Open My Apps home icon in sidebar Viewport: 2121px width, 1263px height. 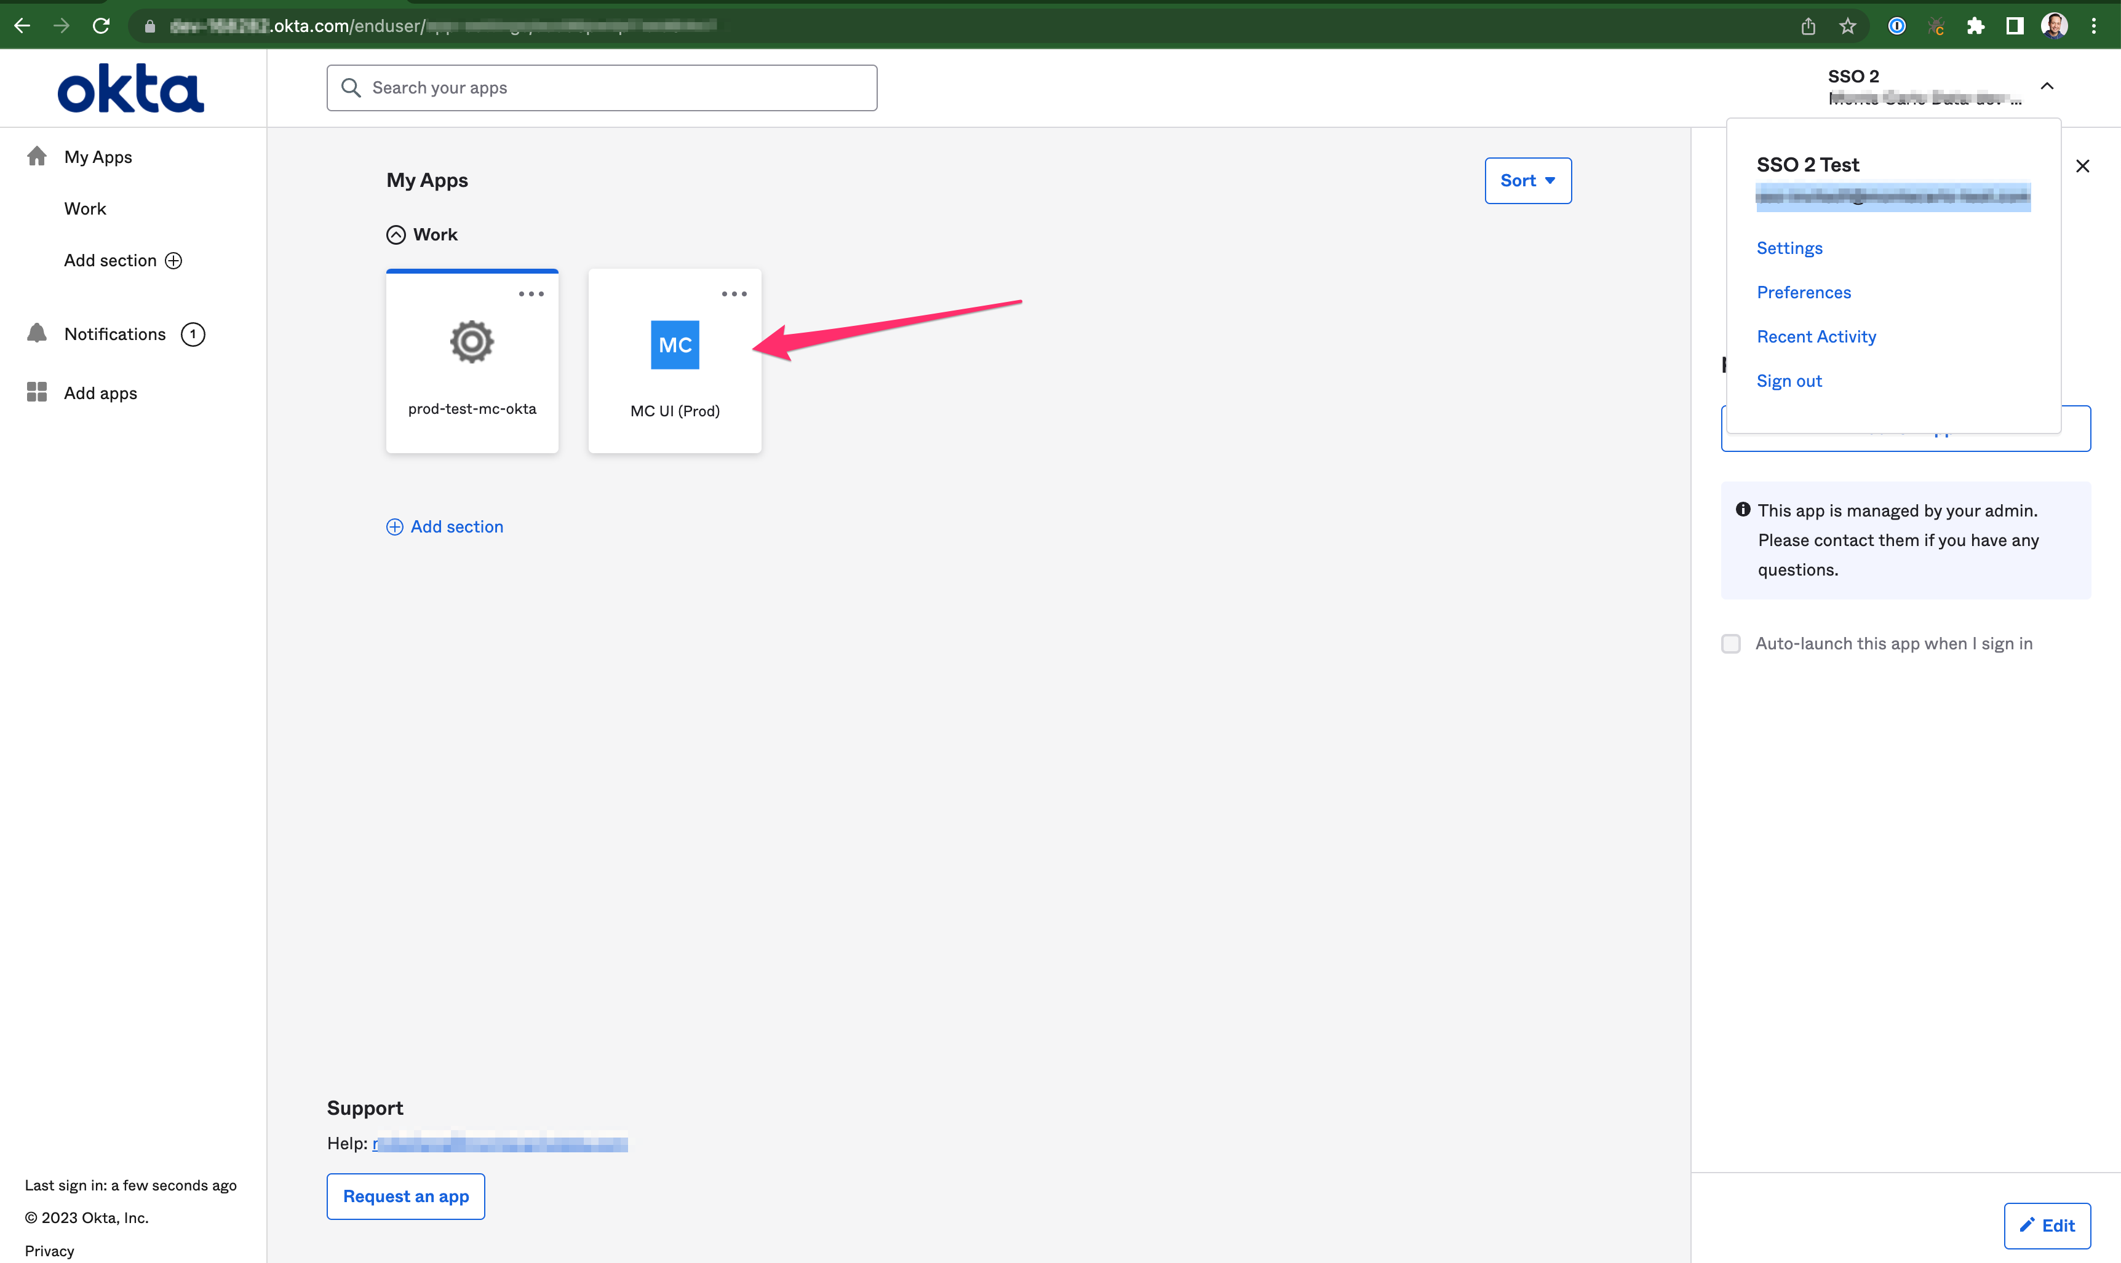click(x=37, y=156)
